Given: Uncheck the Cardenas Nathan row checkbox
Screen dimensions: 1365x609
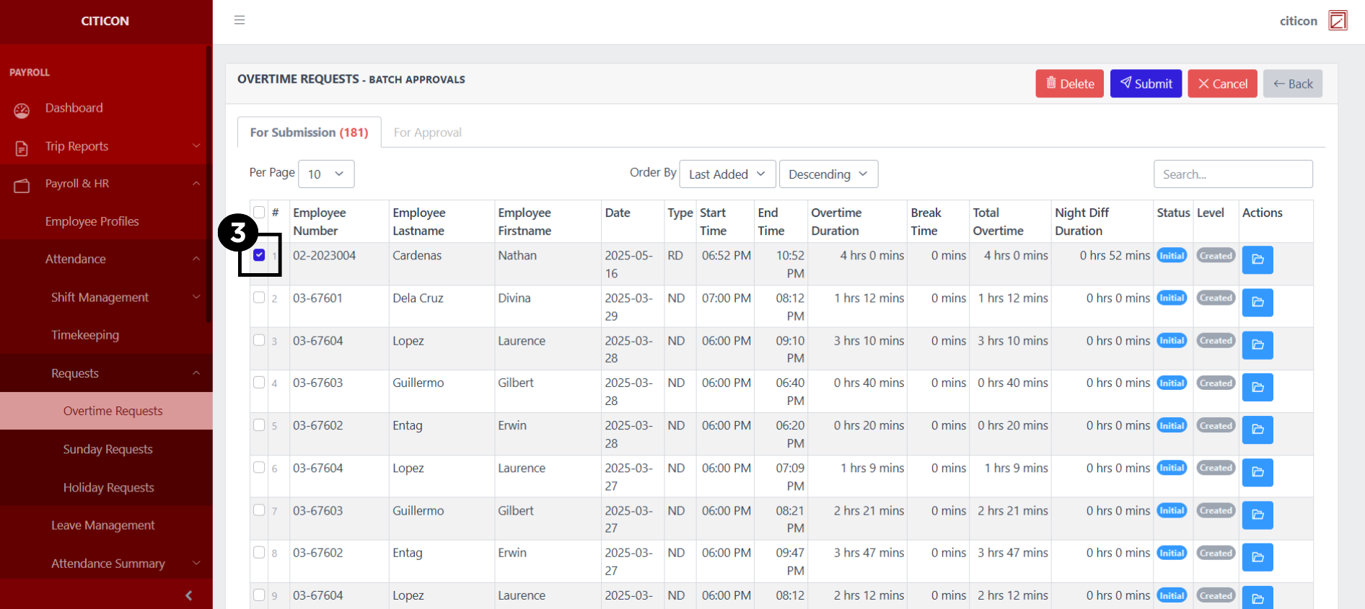Looking at the screenshot, I should [259, 255].
